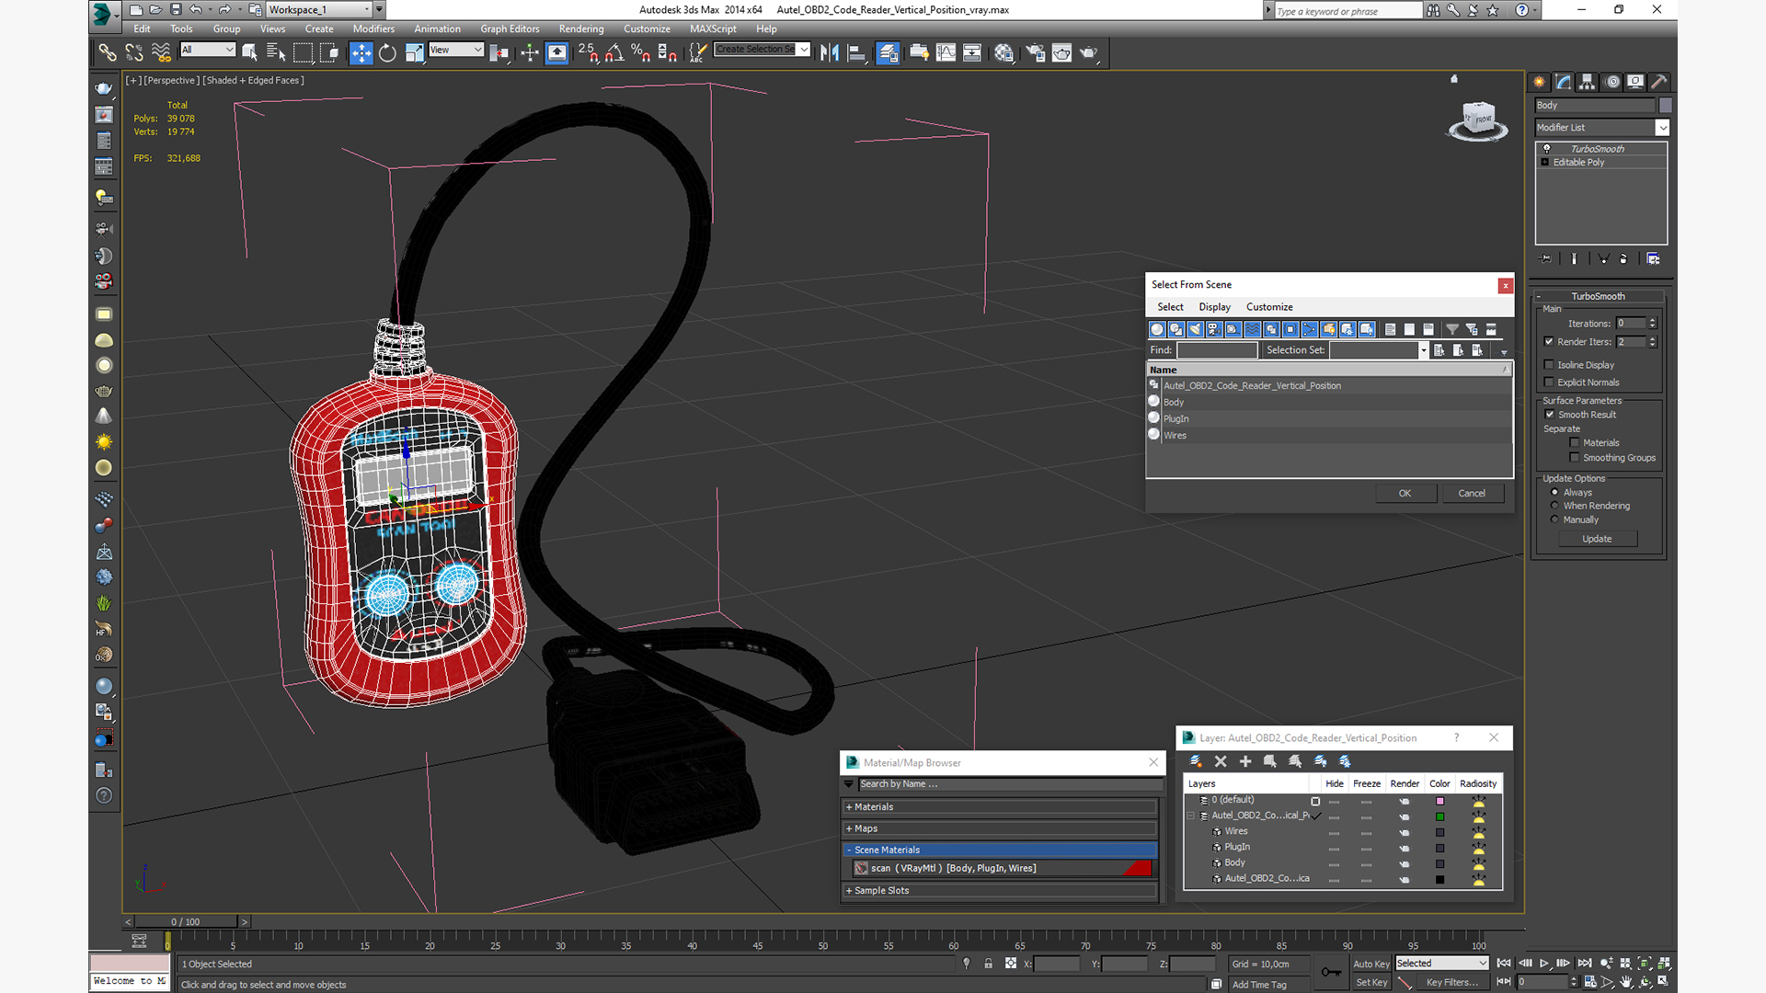Viewport: 1766px width, 993px height.
Task: Enable the Explicit Normals checkbox
Action: point(1549,382)
